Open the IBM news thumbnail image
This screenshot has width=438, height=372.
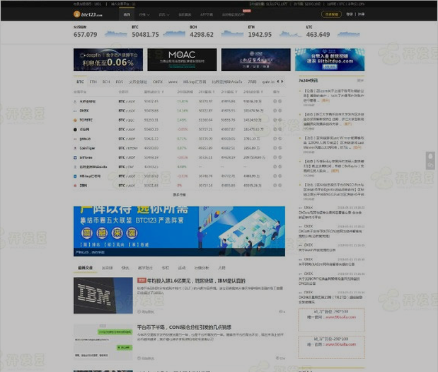[x=103, y=295]
